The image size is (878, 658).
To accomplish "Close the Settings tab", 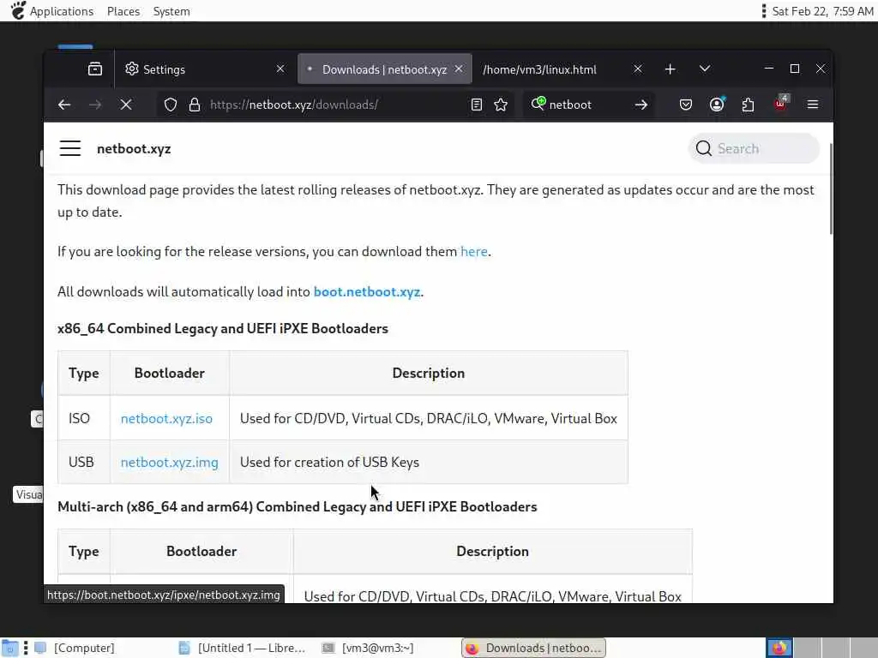I will [280, 69].
